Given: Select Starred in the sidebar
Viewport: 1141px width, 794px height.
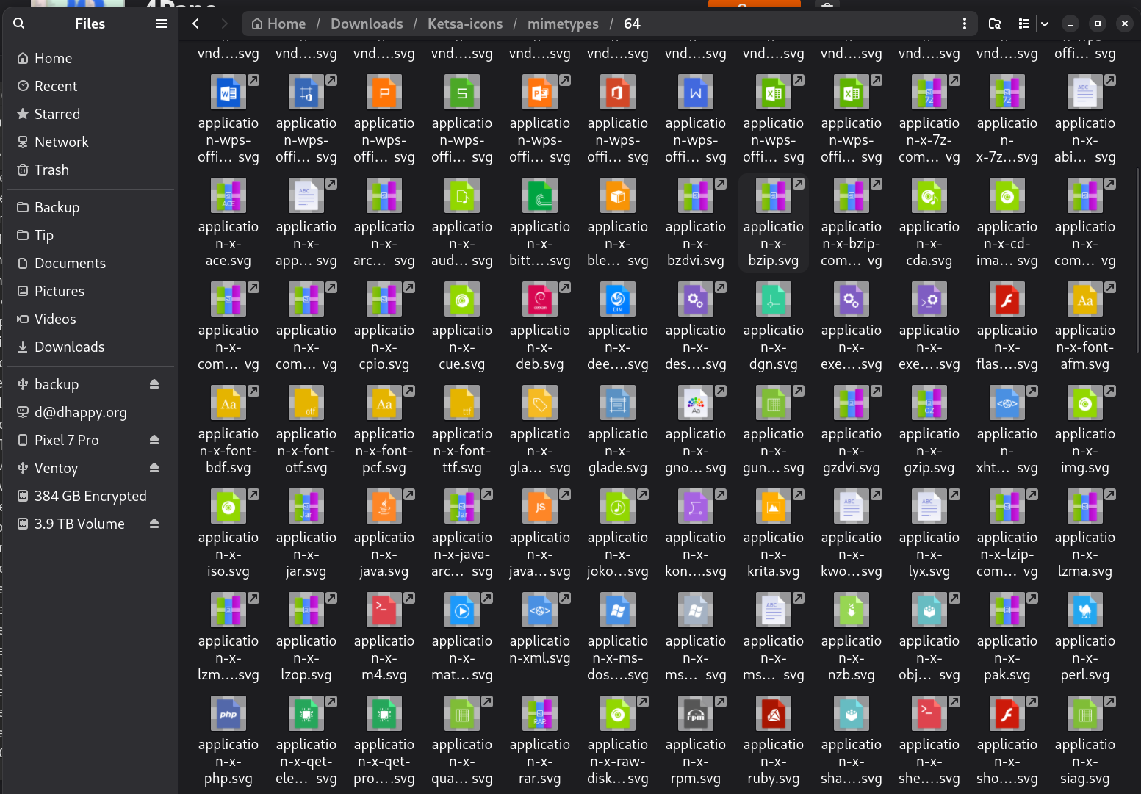Looking at the screenshot, I should point(57,114).
